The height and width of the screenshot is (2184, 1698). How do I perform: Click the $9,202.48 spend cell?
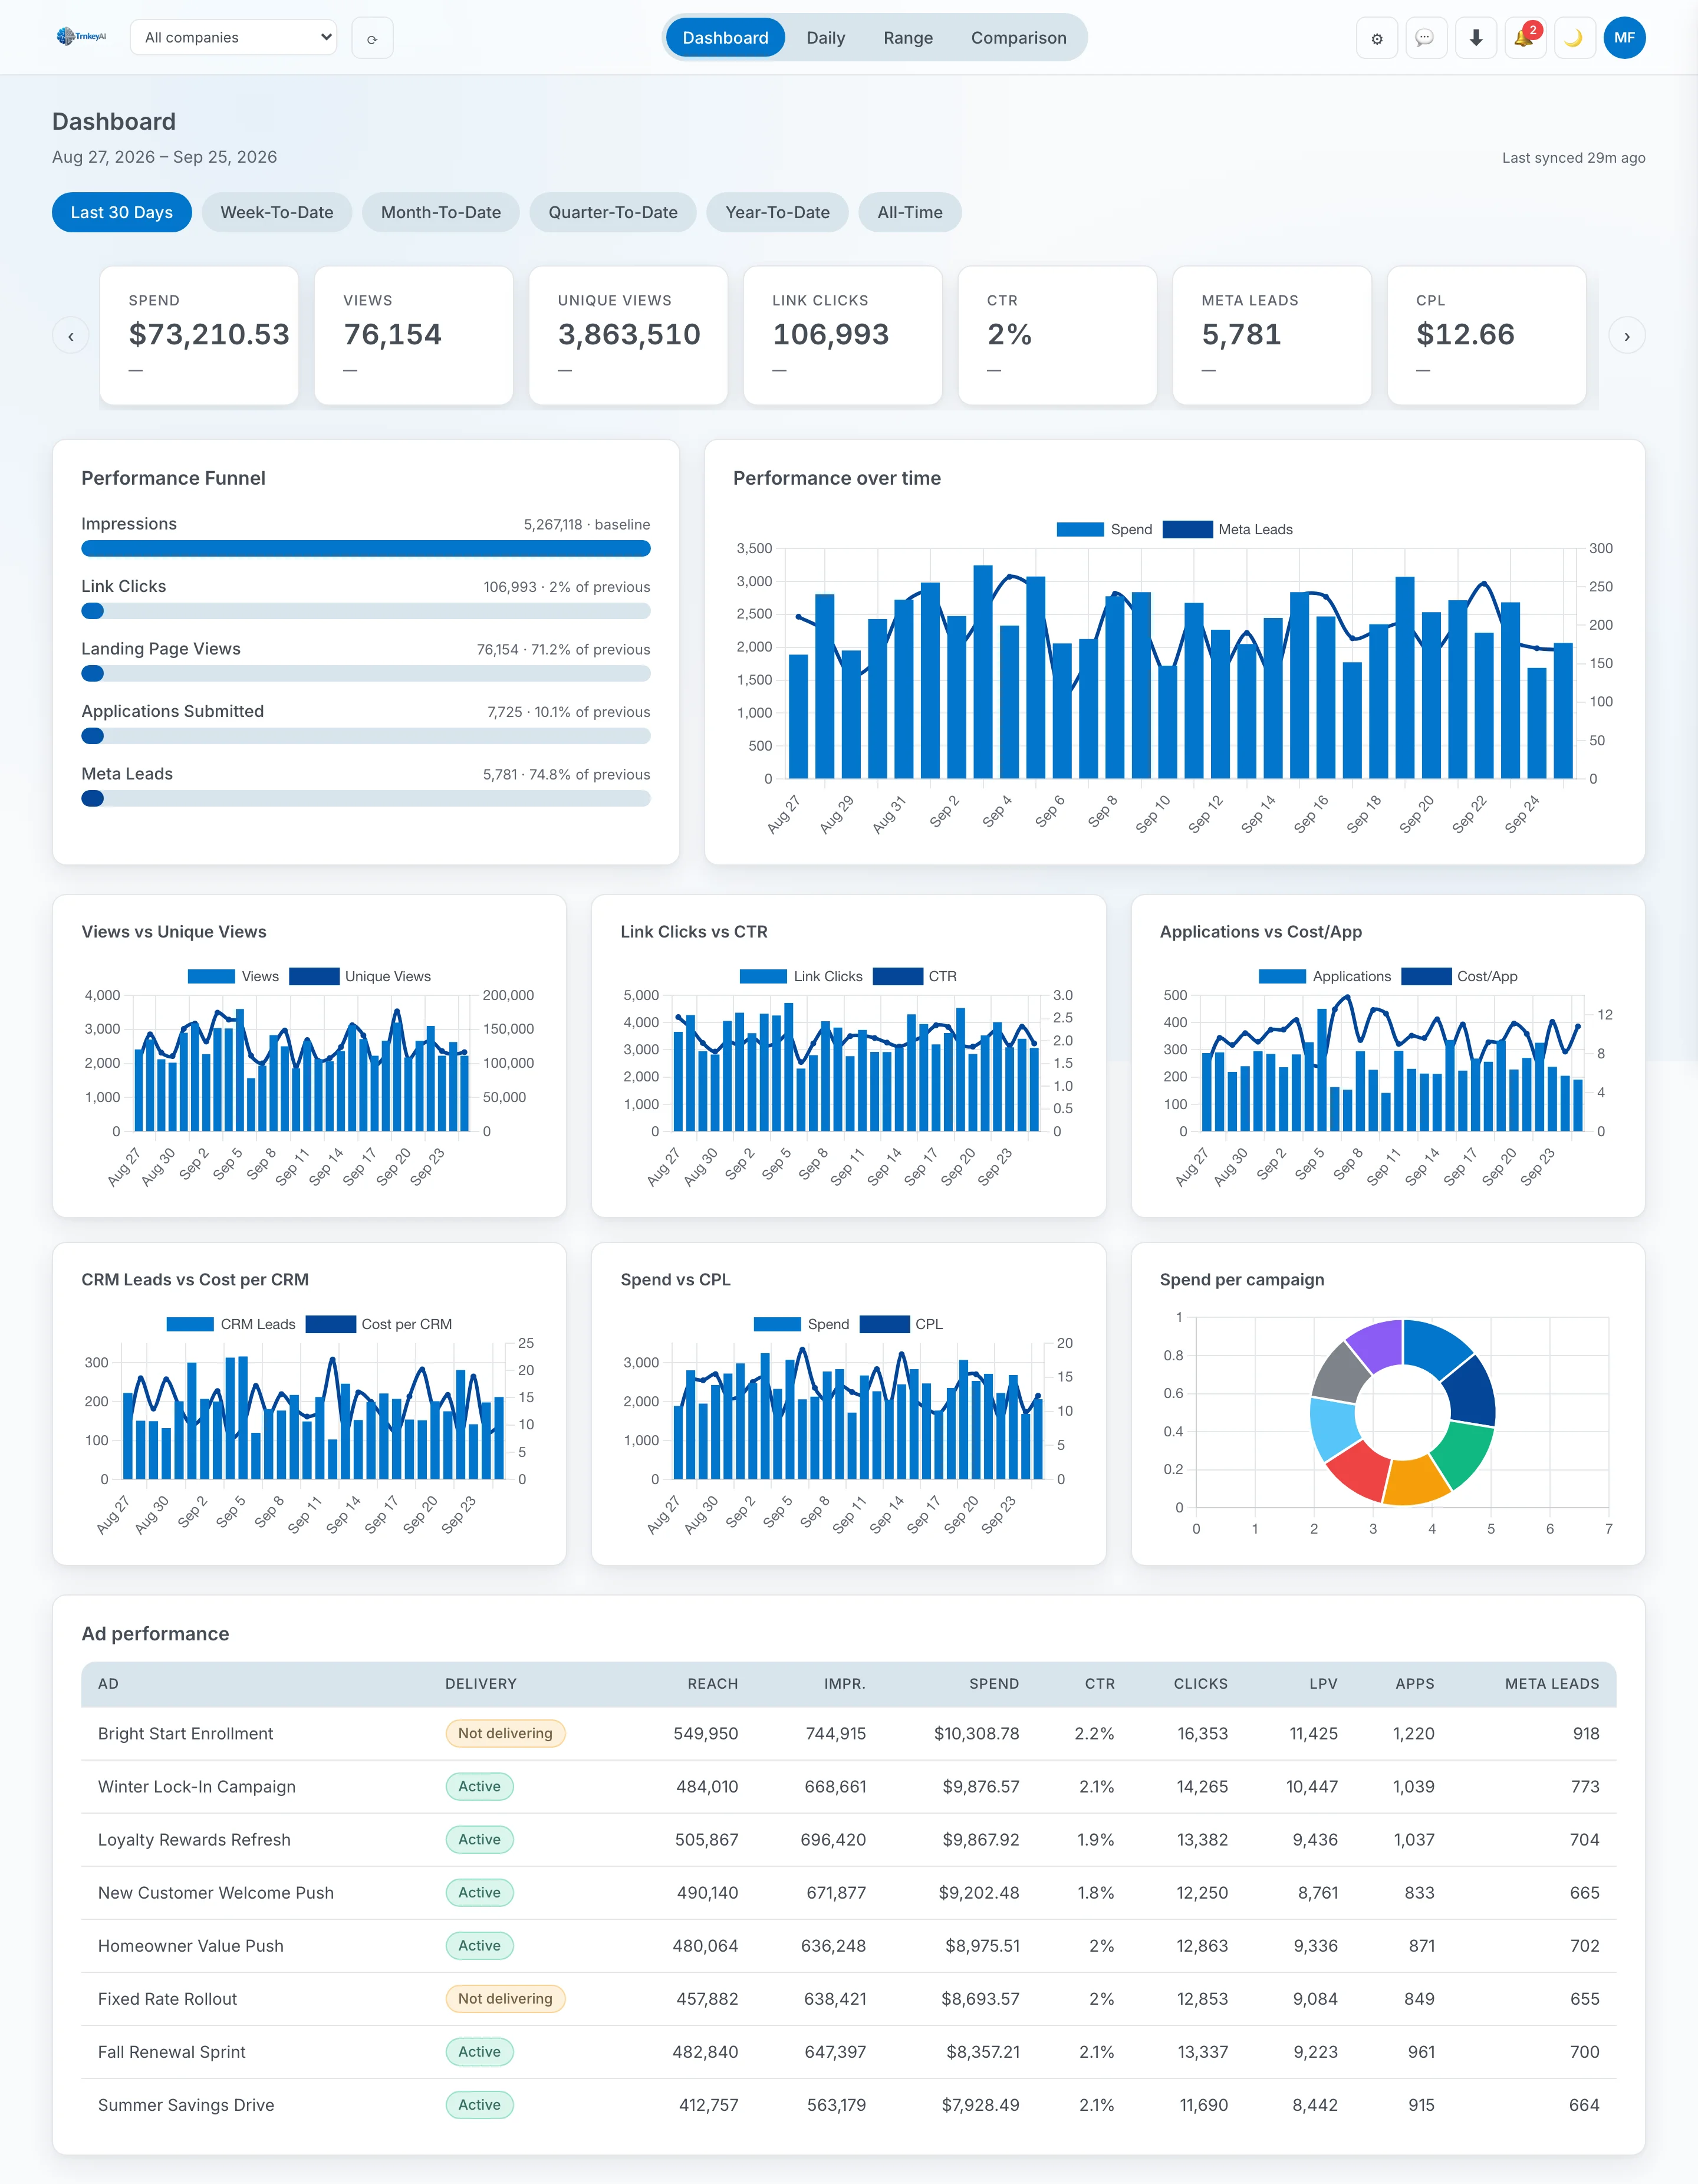tap(978, 1892)
